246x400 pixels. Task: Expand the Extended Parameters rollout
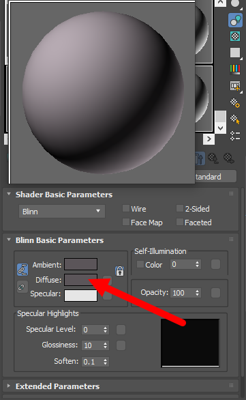click(x=9, y=386)
